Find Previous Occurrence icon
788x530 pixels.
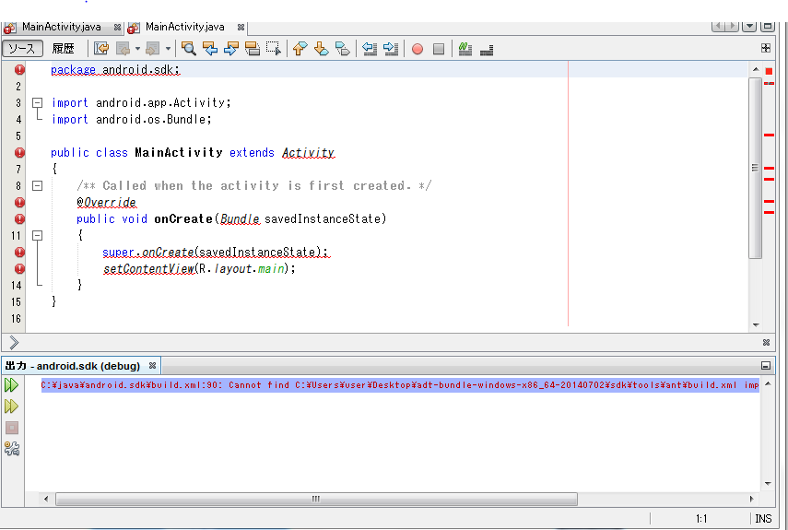point(210,49)
